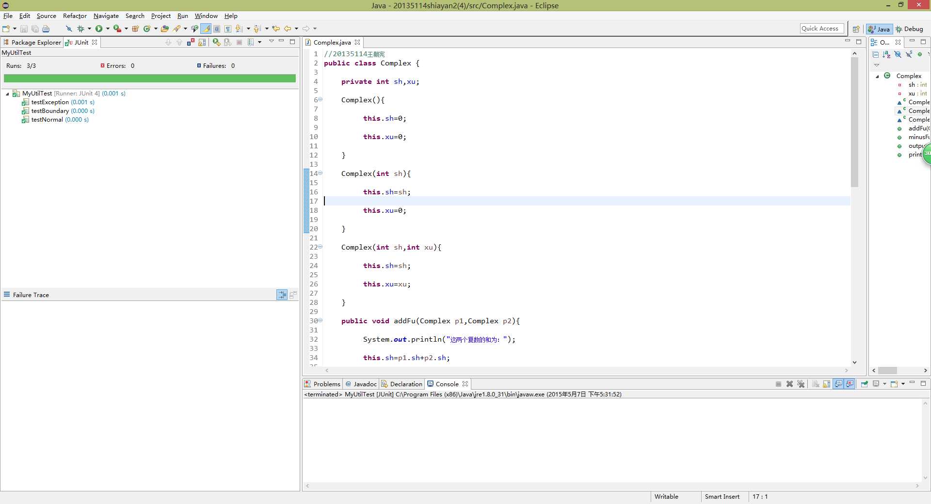Viewport: 931px width, 504px height.
Task: Select the testException test result
Action: [x=58, y=102]
